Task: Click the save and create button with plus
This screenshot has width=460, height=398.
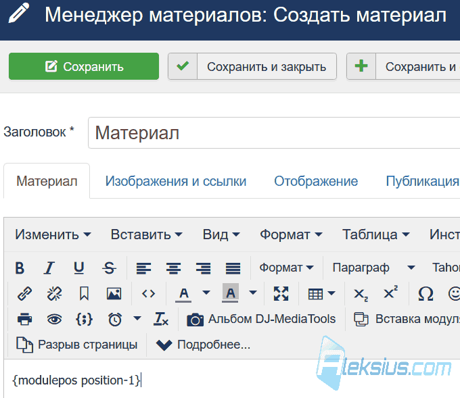Action: tap(403, 66)
